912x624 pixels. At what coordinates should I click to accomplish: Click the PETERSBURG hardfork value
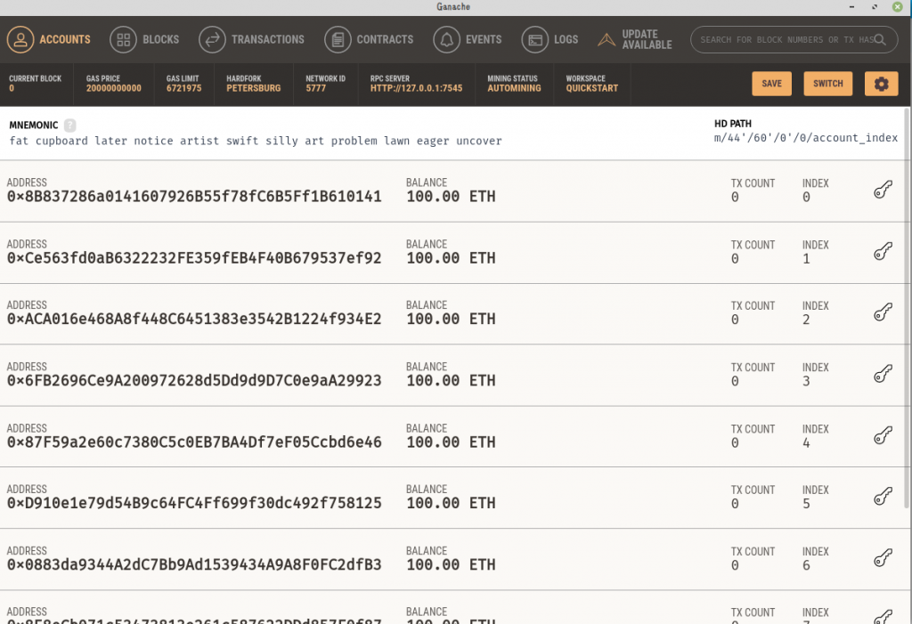pyautogui.click(x=254, y=88)
